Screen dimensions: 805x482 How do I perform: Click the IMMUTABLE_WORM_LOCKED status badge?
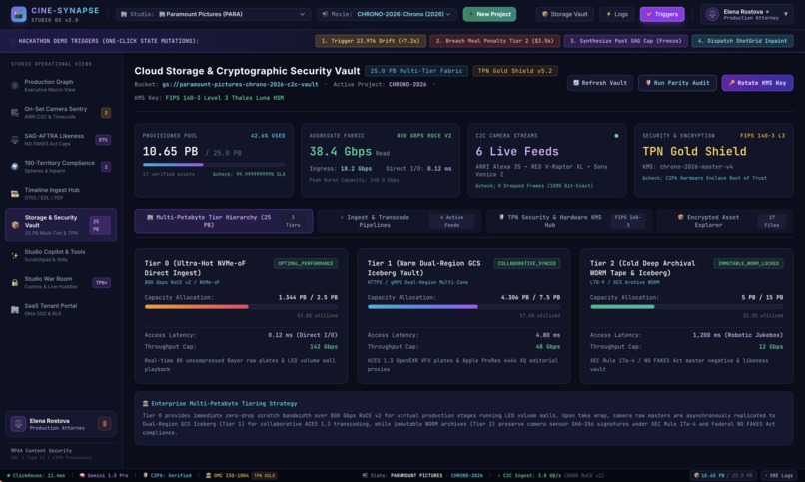click(x=748, y=264)
